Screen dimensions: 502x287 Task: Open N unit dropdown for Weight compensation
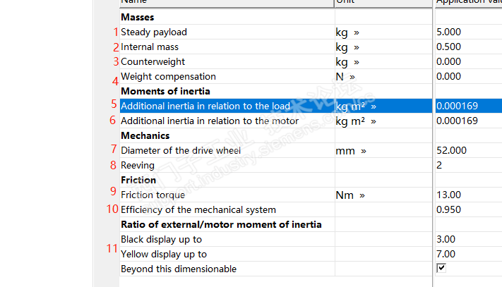point(352,77)
